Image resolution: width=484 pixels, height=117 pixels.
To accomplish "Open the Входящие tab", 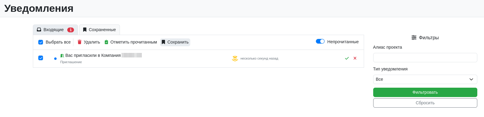I will [x=55, y=30].
